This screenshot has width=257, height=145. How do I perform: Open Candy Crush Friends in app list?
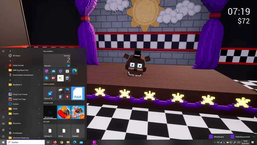coord(24,94)
